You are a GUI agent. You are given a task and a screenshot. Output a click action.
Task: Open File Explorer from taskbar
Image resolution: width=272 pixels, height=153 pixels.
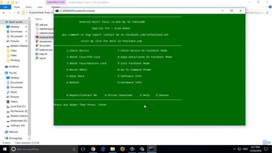113,149
